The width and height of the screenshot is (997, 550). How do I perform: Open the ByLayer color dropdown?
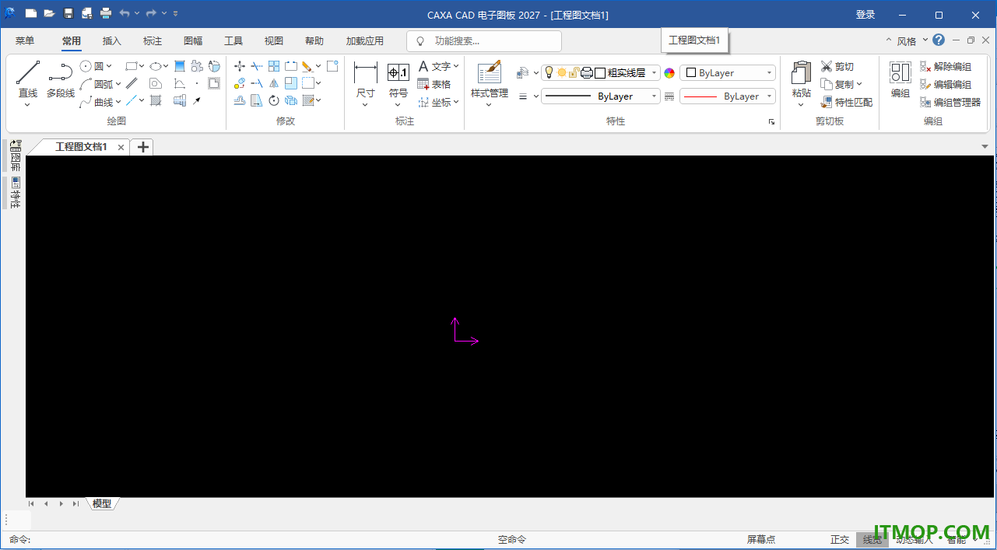pos(728,72)
